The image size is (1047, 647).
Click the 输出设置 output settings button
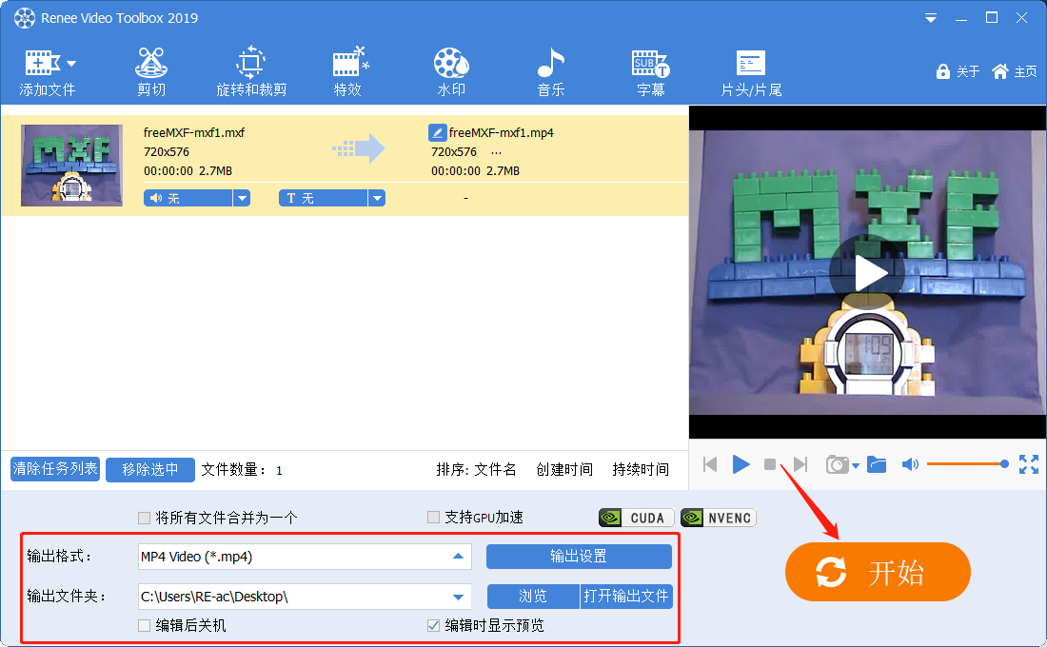579,557
